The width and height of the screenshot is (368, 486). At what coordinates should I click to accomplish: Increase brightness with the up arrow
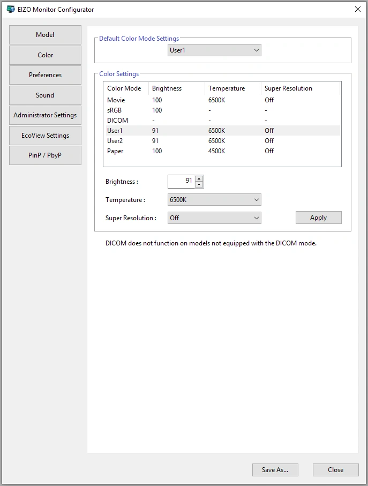click(199, 178)
